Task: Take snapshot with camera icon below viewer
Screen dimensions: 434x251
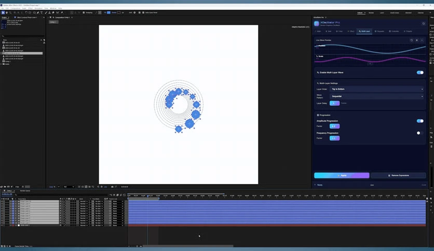Action: [x=112, y=187]
